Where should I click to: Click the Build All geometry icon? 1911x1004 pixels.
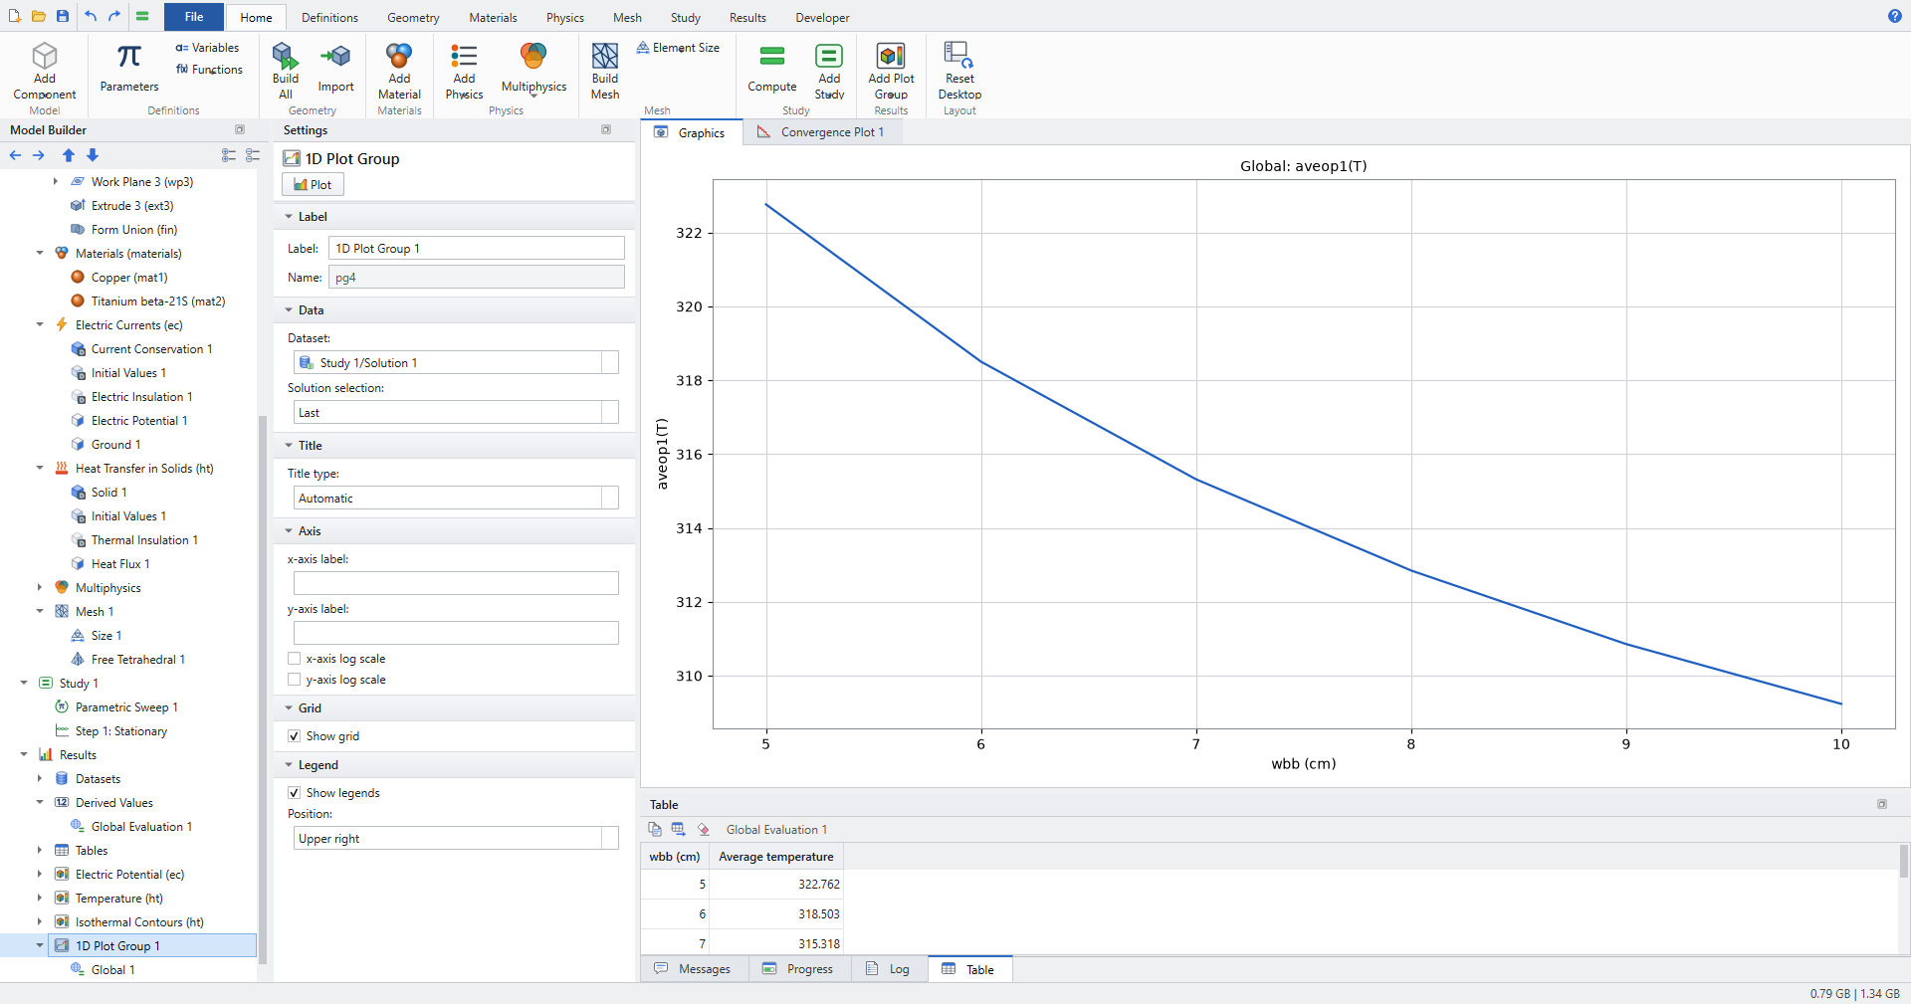click(286, 56)
